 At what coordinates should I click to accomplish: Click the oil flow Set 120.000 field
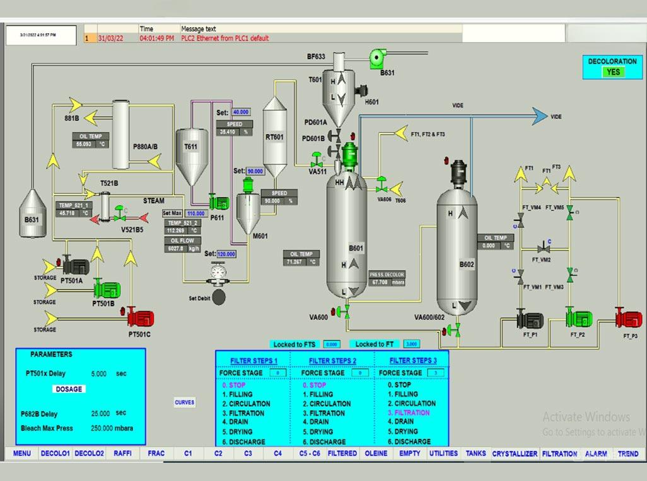227,254
